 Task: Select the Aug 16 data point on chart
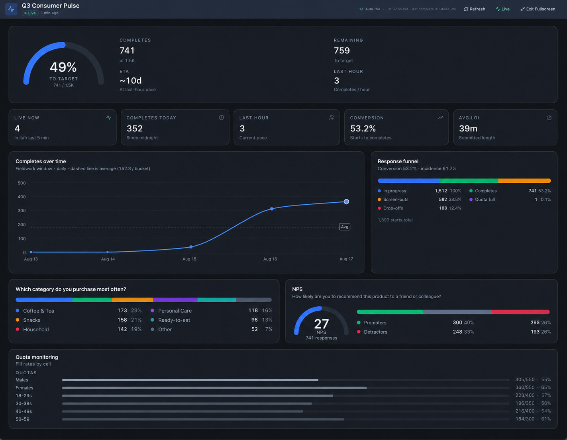(x=272, y=209)
